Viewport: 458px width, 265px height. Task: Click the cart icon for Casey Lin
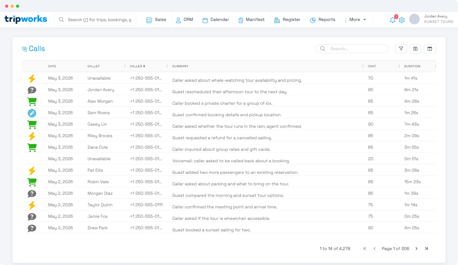pyautogui.click(x=32, y=124)
